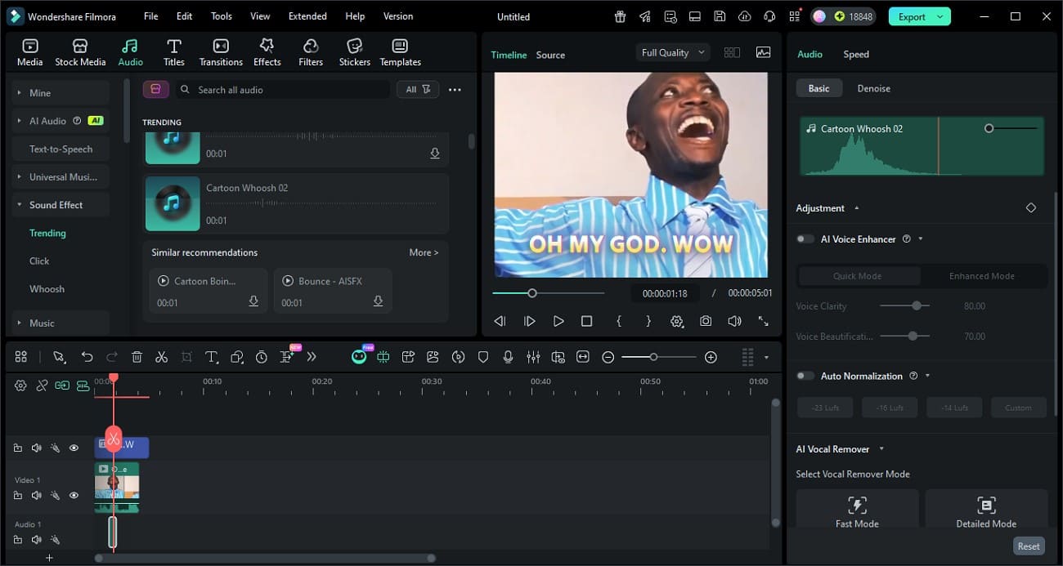Select the Split scissors tool in the timeline toolbar

[161, 356]
